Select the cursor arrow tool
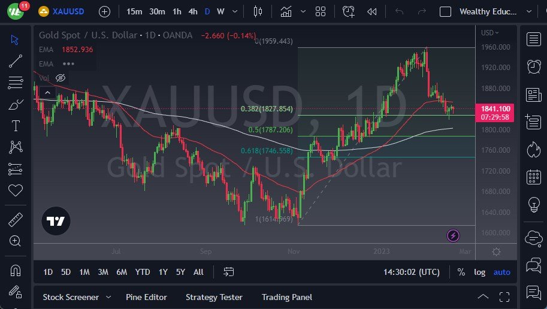This screenshot has height=309, width=547. (x=14, y=40)
